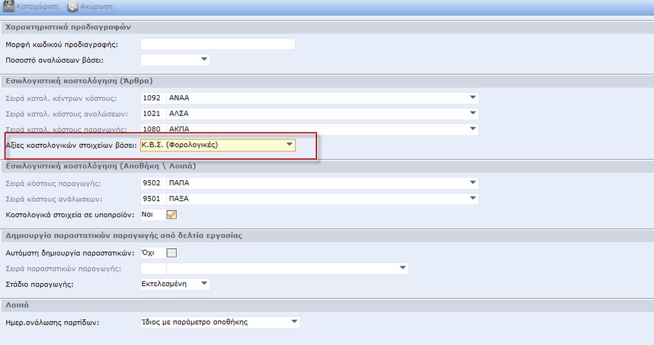Click the Καταχώριση save icon
Screen dimensions: 654x345
[x=8, y=6]
